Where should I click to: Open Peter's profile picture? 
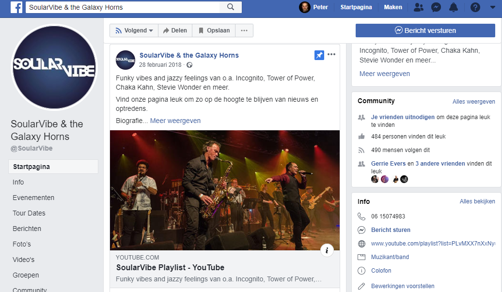click(304, 7)
